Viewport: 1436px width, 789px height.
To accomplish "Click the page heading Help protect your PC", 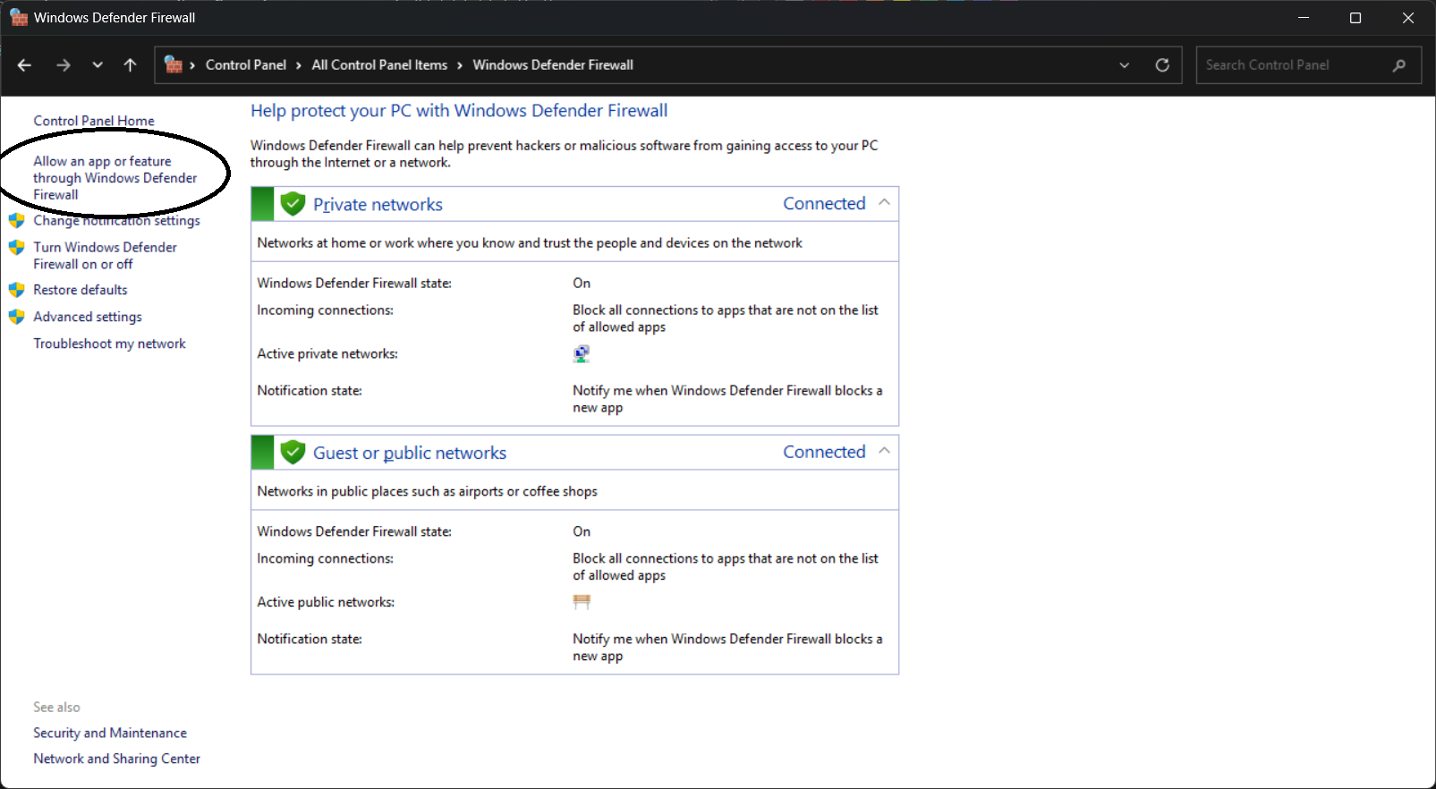I will [459, 111].
